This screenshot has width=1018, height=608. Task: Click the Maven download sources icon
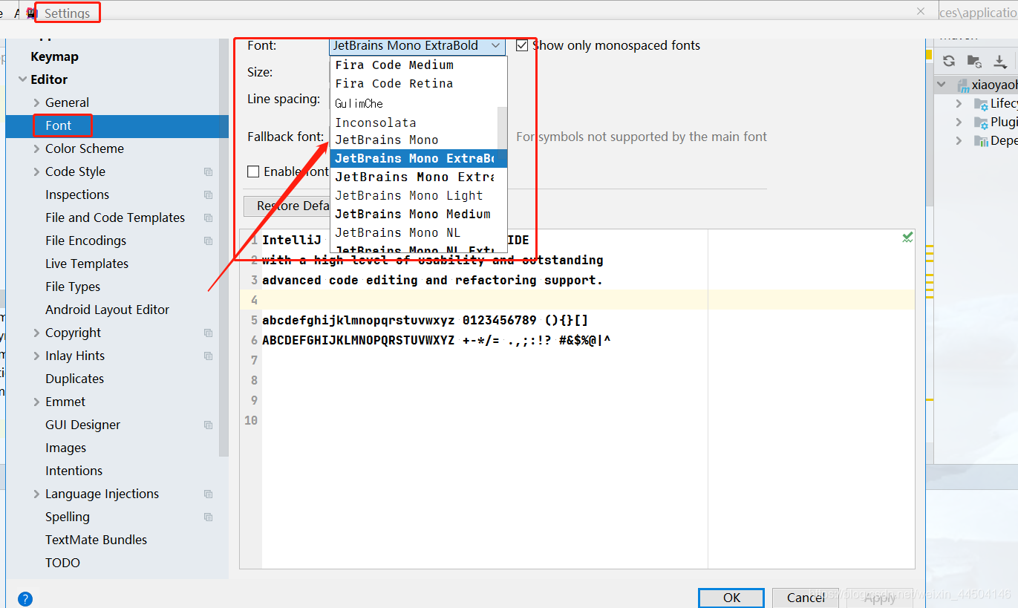[x=1000, y=61]
